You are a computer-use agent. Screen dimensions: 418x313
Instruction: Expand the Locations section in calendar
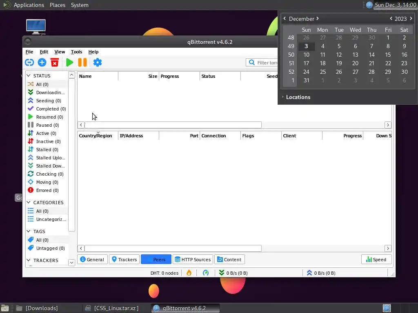coord(296,97)
